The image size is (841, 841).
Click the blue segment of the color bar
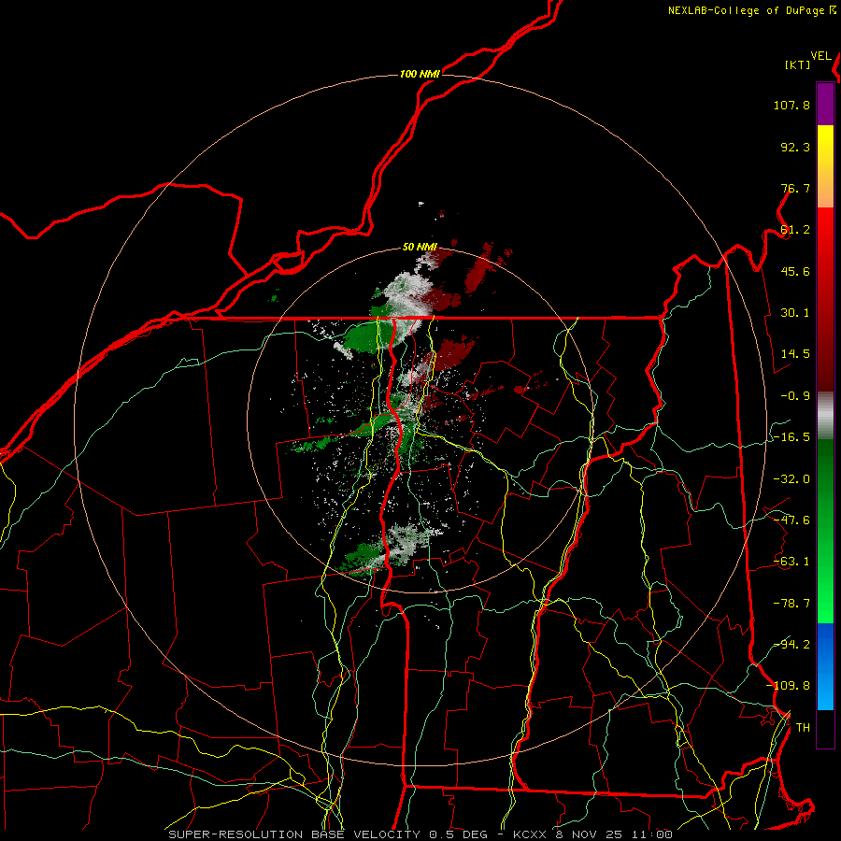[x=825, y=666]
